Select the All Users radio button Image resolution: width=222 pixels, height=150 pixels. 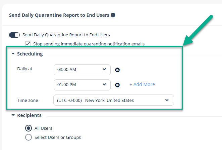click(x=29, y=128)
